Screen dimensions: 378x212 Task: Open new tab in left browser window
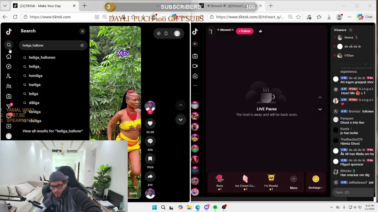point(84,6)
